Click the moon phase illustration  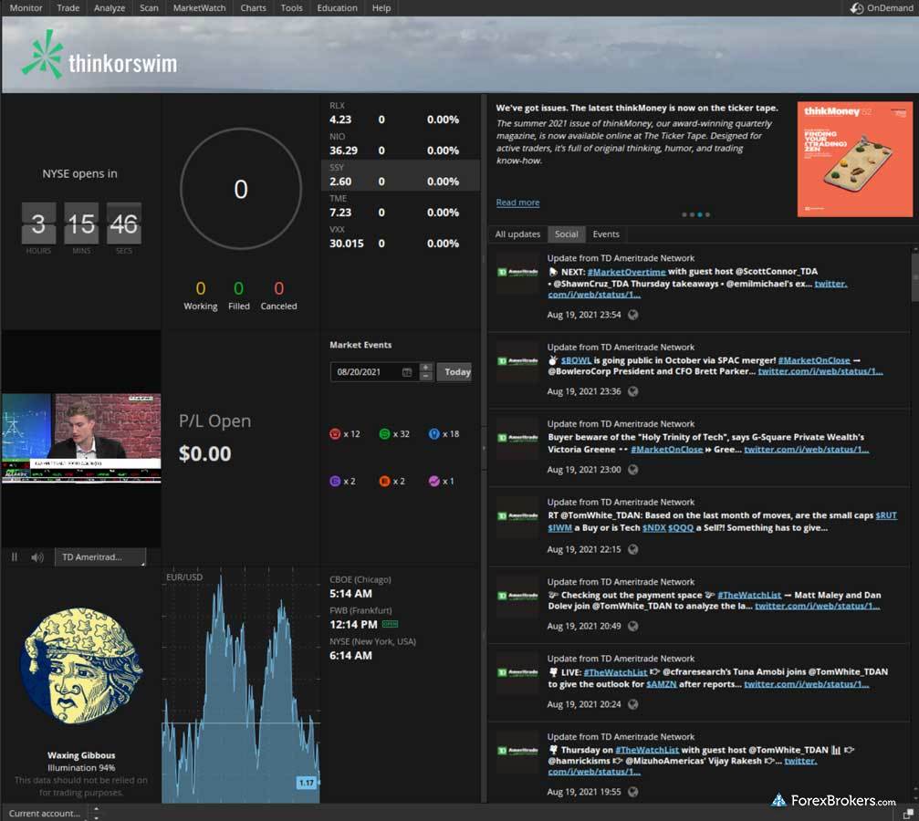81,666
